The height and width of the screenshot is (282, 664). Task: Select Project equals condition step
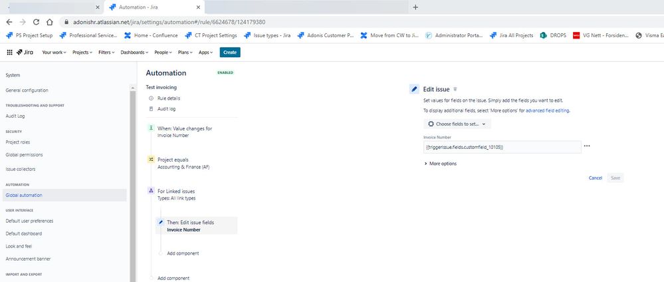[x=183, y=163]
